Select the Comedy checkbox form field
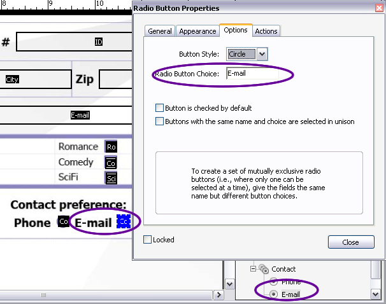 pyautogui.click(x=111, y=163)
